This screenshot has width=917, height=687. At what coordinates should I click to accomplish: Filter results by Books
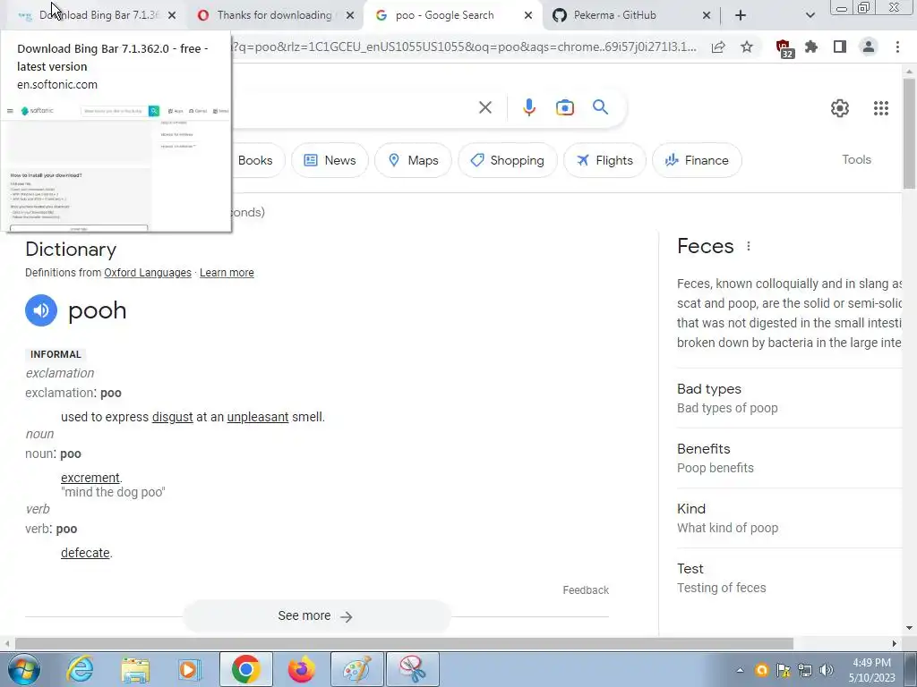255,160
